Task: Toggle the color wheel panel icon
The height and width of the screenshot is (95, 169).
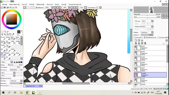Action: click(2, 7)
